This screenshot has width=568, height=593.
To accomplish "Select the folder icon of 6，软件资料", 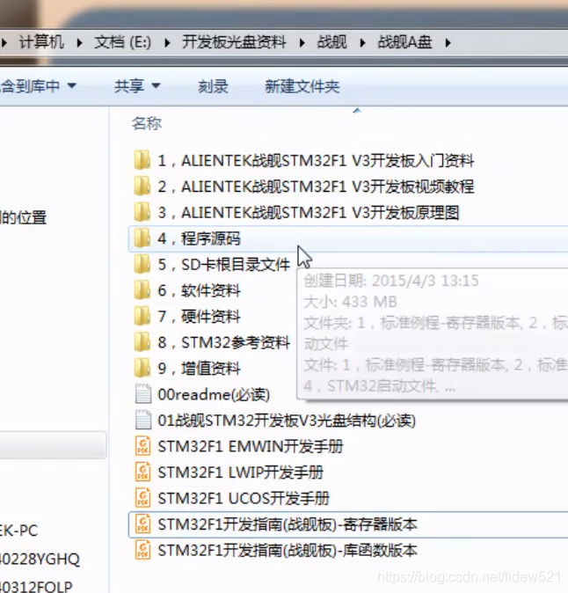I will (x=142, y=290).
